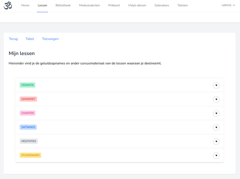Expand the SANSKRIET lessons row

coord(216,99)
